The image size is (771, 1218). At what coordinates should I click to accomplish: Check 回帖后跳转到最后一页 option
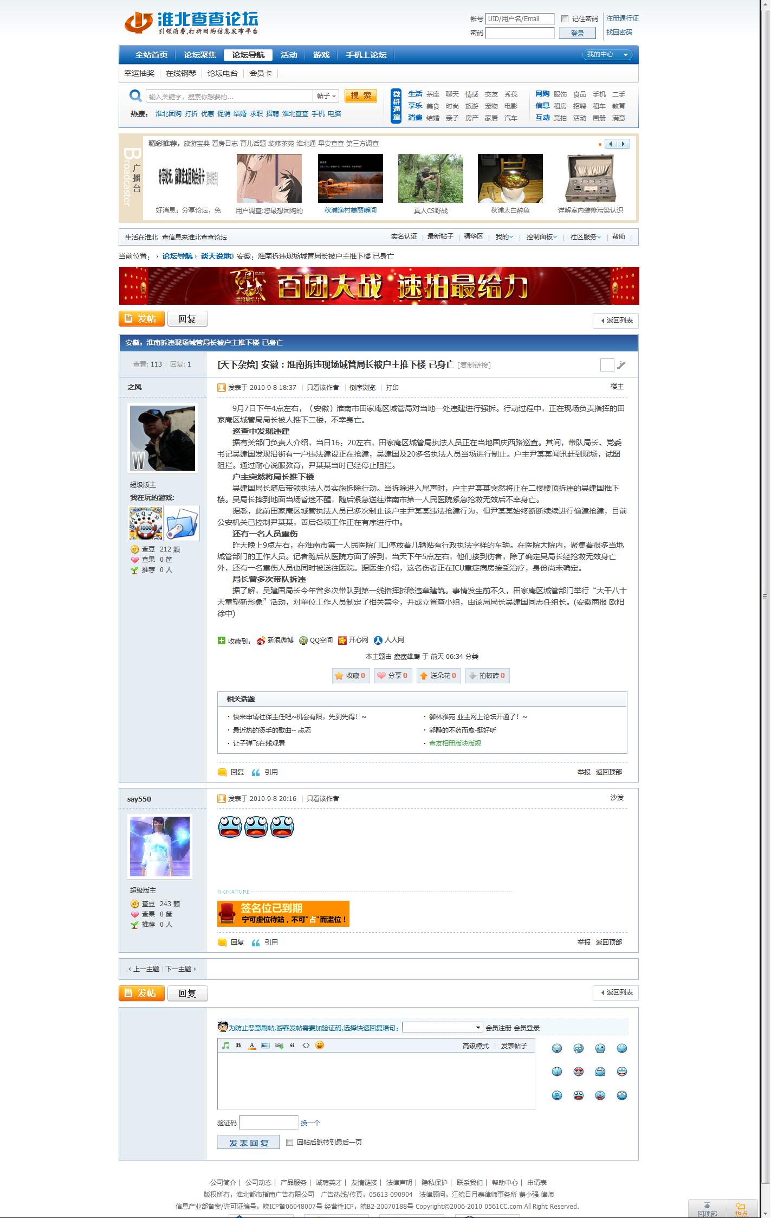pos(290,1143)
